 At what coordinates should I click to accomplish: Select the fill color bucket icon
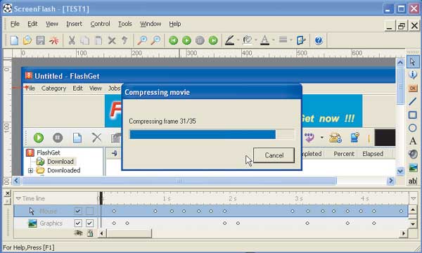click(247, 41)
